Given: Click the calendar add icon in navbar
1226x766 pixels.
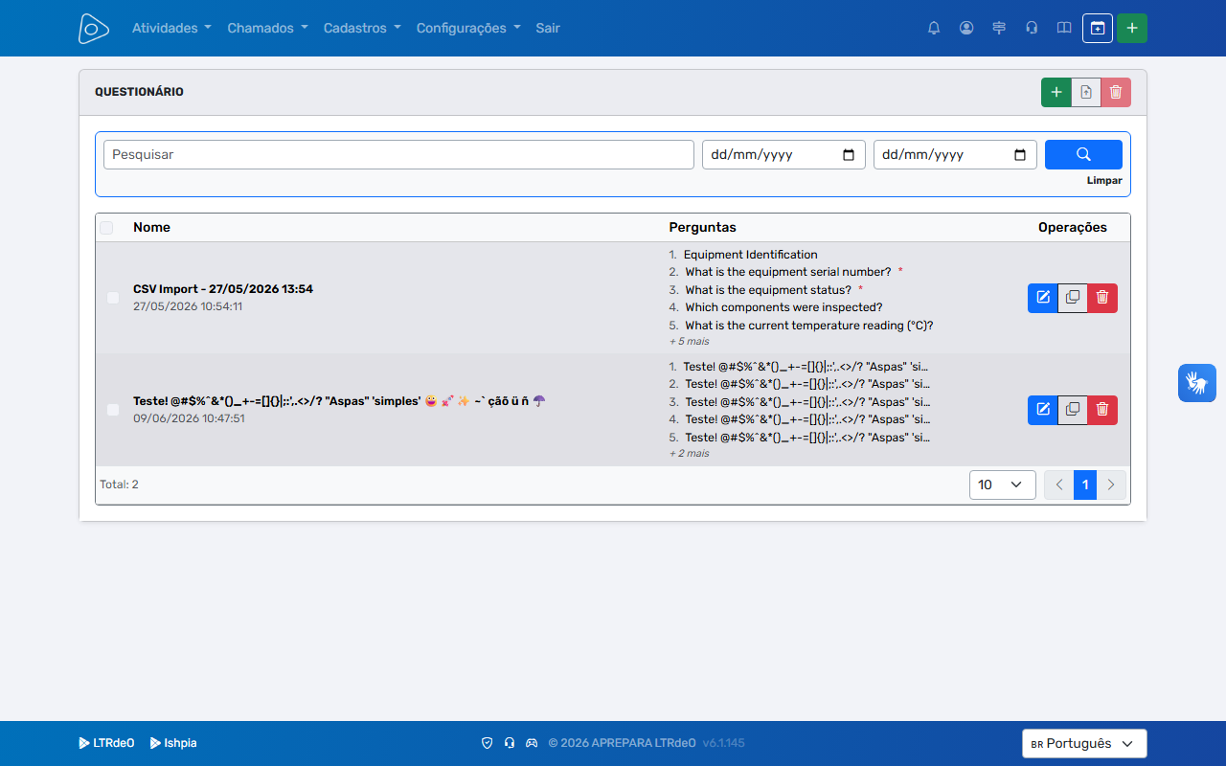Looking at the screenshot, I should point(1098,28).
